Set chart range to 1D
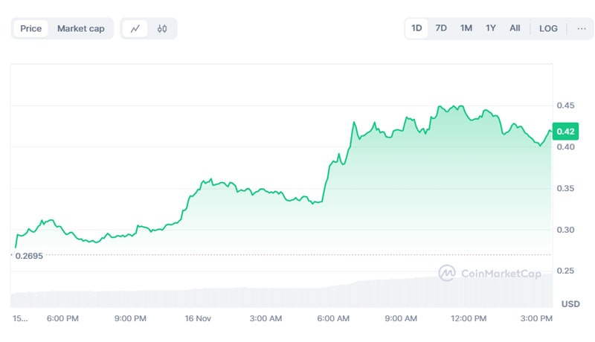 point(416,28)
